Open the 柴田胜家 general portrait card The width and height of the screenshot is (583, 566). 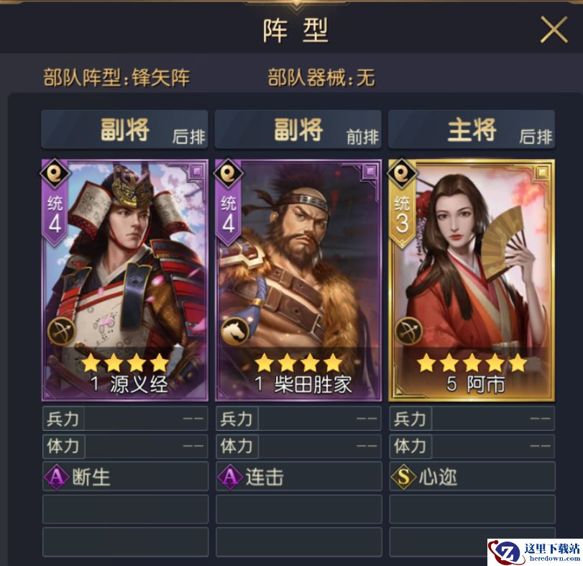click(x=298, y=280)
